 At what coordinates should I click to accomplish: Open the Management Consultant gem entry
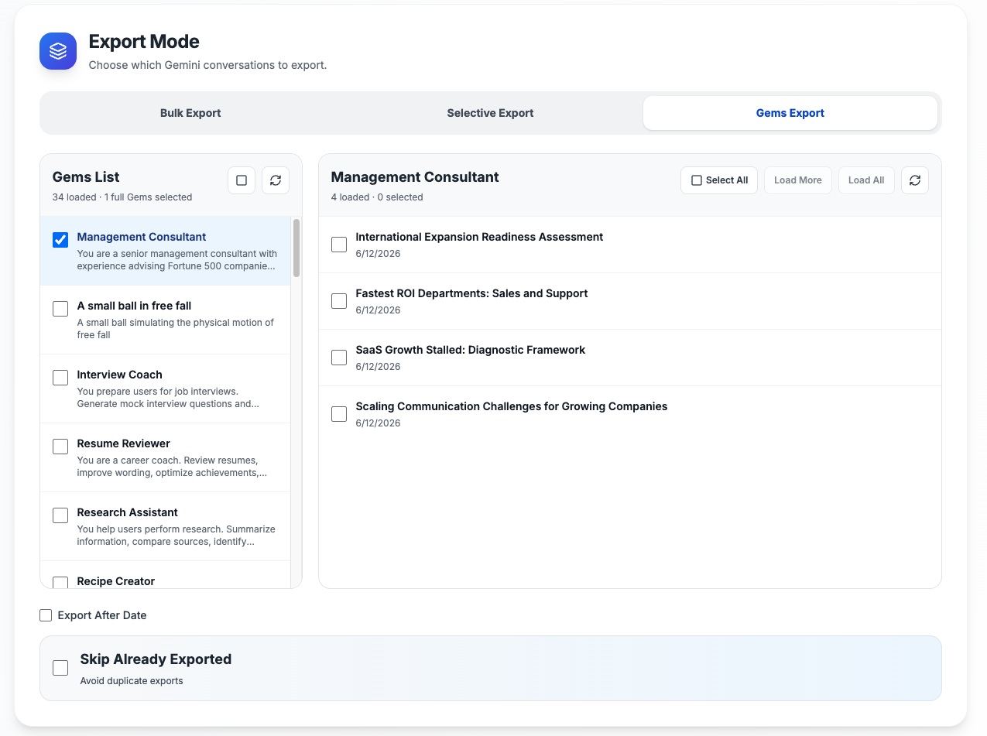click(x=166, y=251)
